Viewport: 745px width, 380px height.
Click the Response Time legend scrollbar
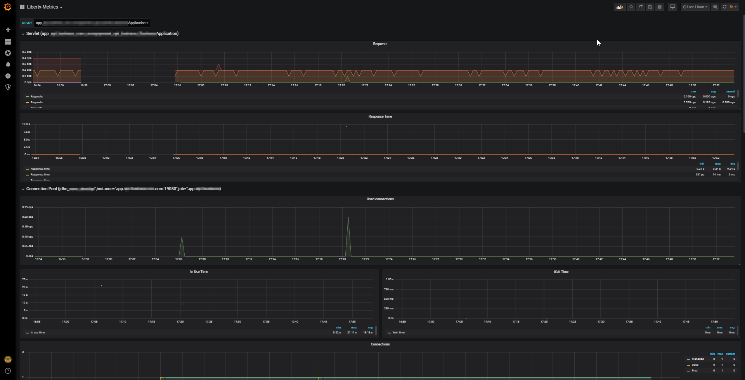click(x=738, y=166)
